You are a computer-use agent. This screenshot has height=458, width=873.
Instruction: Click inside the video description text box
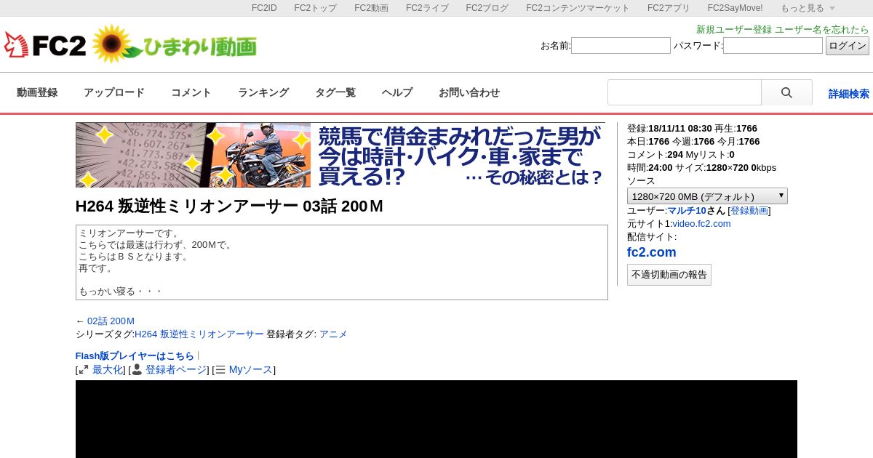coord(342,262)
